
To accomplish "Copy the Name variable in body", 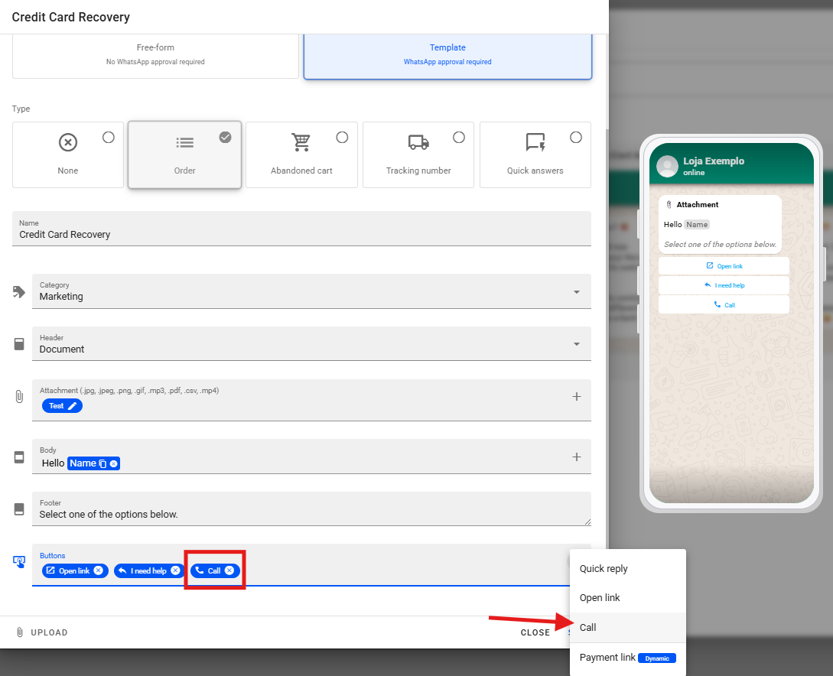I will tap(102, 463).
